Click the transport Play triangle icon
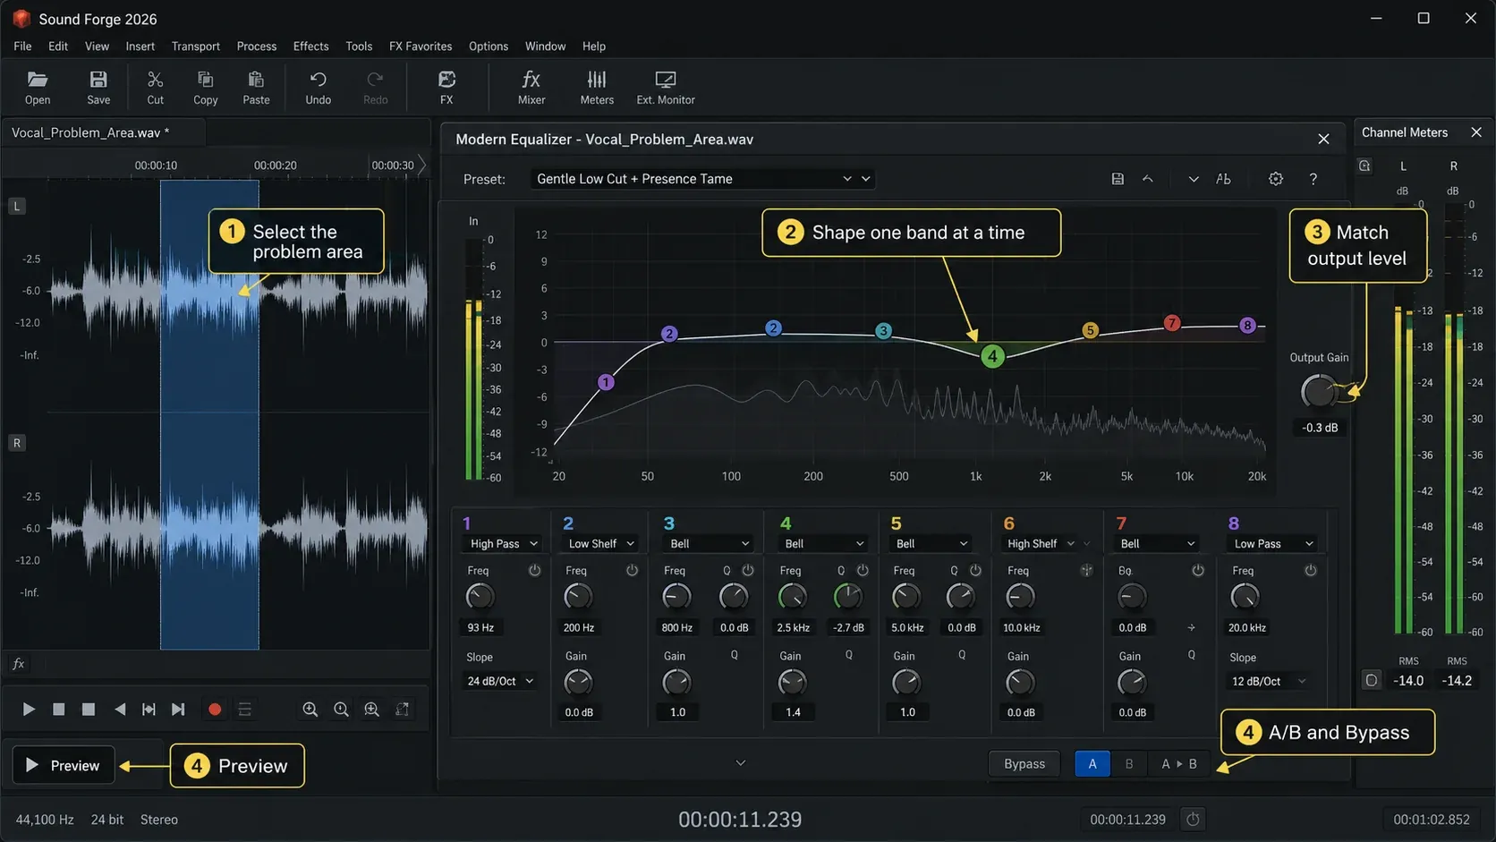This screenshot has width=1496, height=842. (29, 710)
